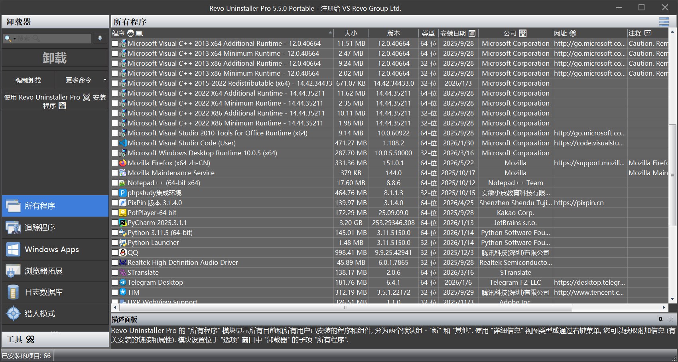Check the Notepad++ (64-bit x64) checkbox
Image resolution: width=678 pixels, height=362 pixels.
pos(115,183)
